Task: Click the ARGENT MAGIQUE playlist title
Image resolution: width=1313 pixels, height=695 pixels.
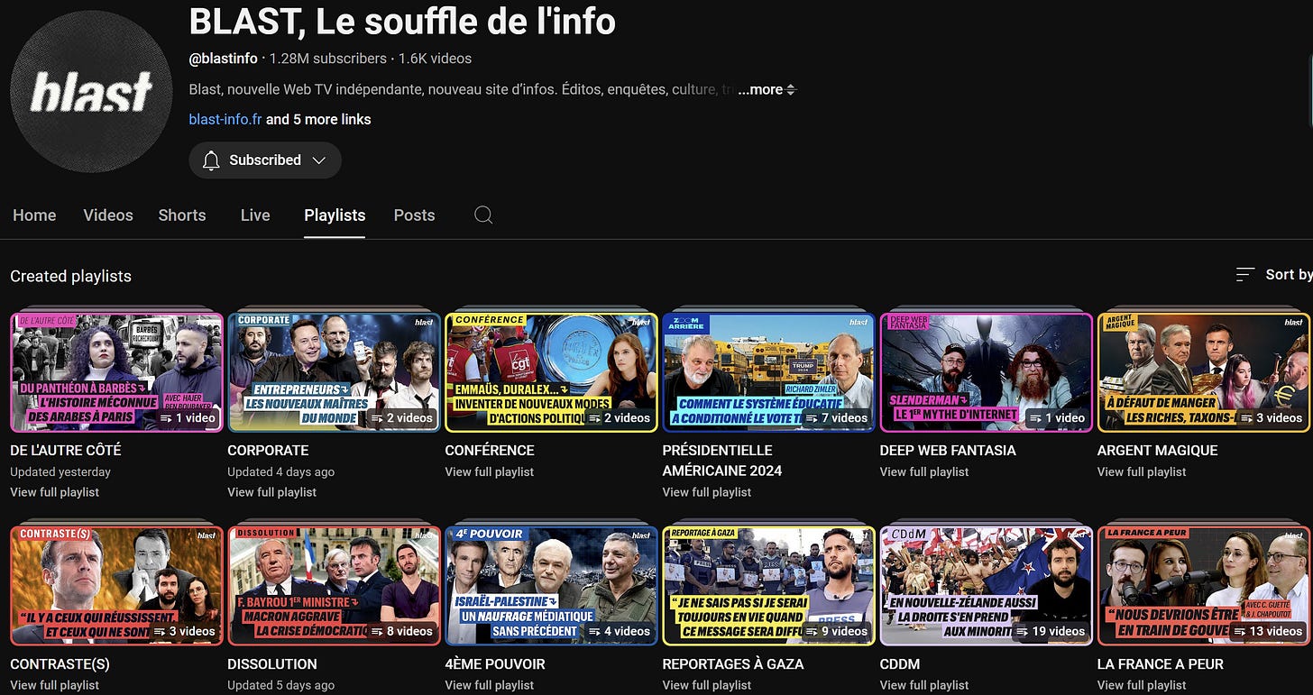Action: [x=1157, y=450]
